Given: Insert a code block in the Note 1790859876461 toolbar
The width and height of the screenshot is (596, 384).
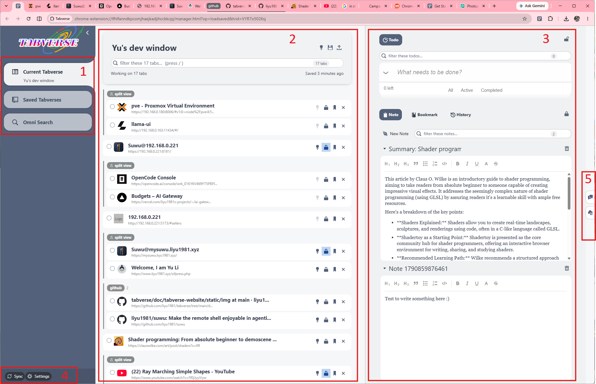Looking at the screenshot, I should (444, 283).
